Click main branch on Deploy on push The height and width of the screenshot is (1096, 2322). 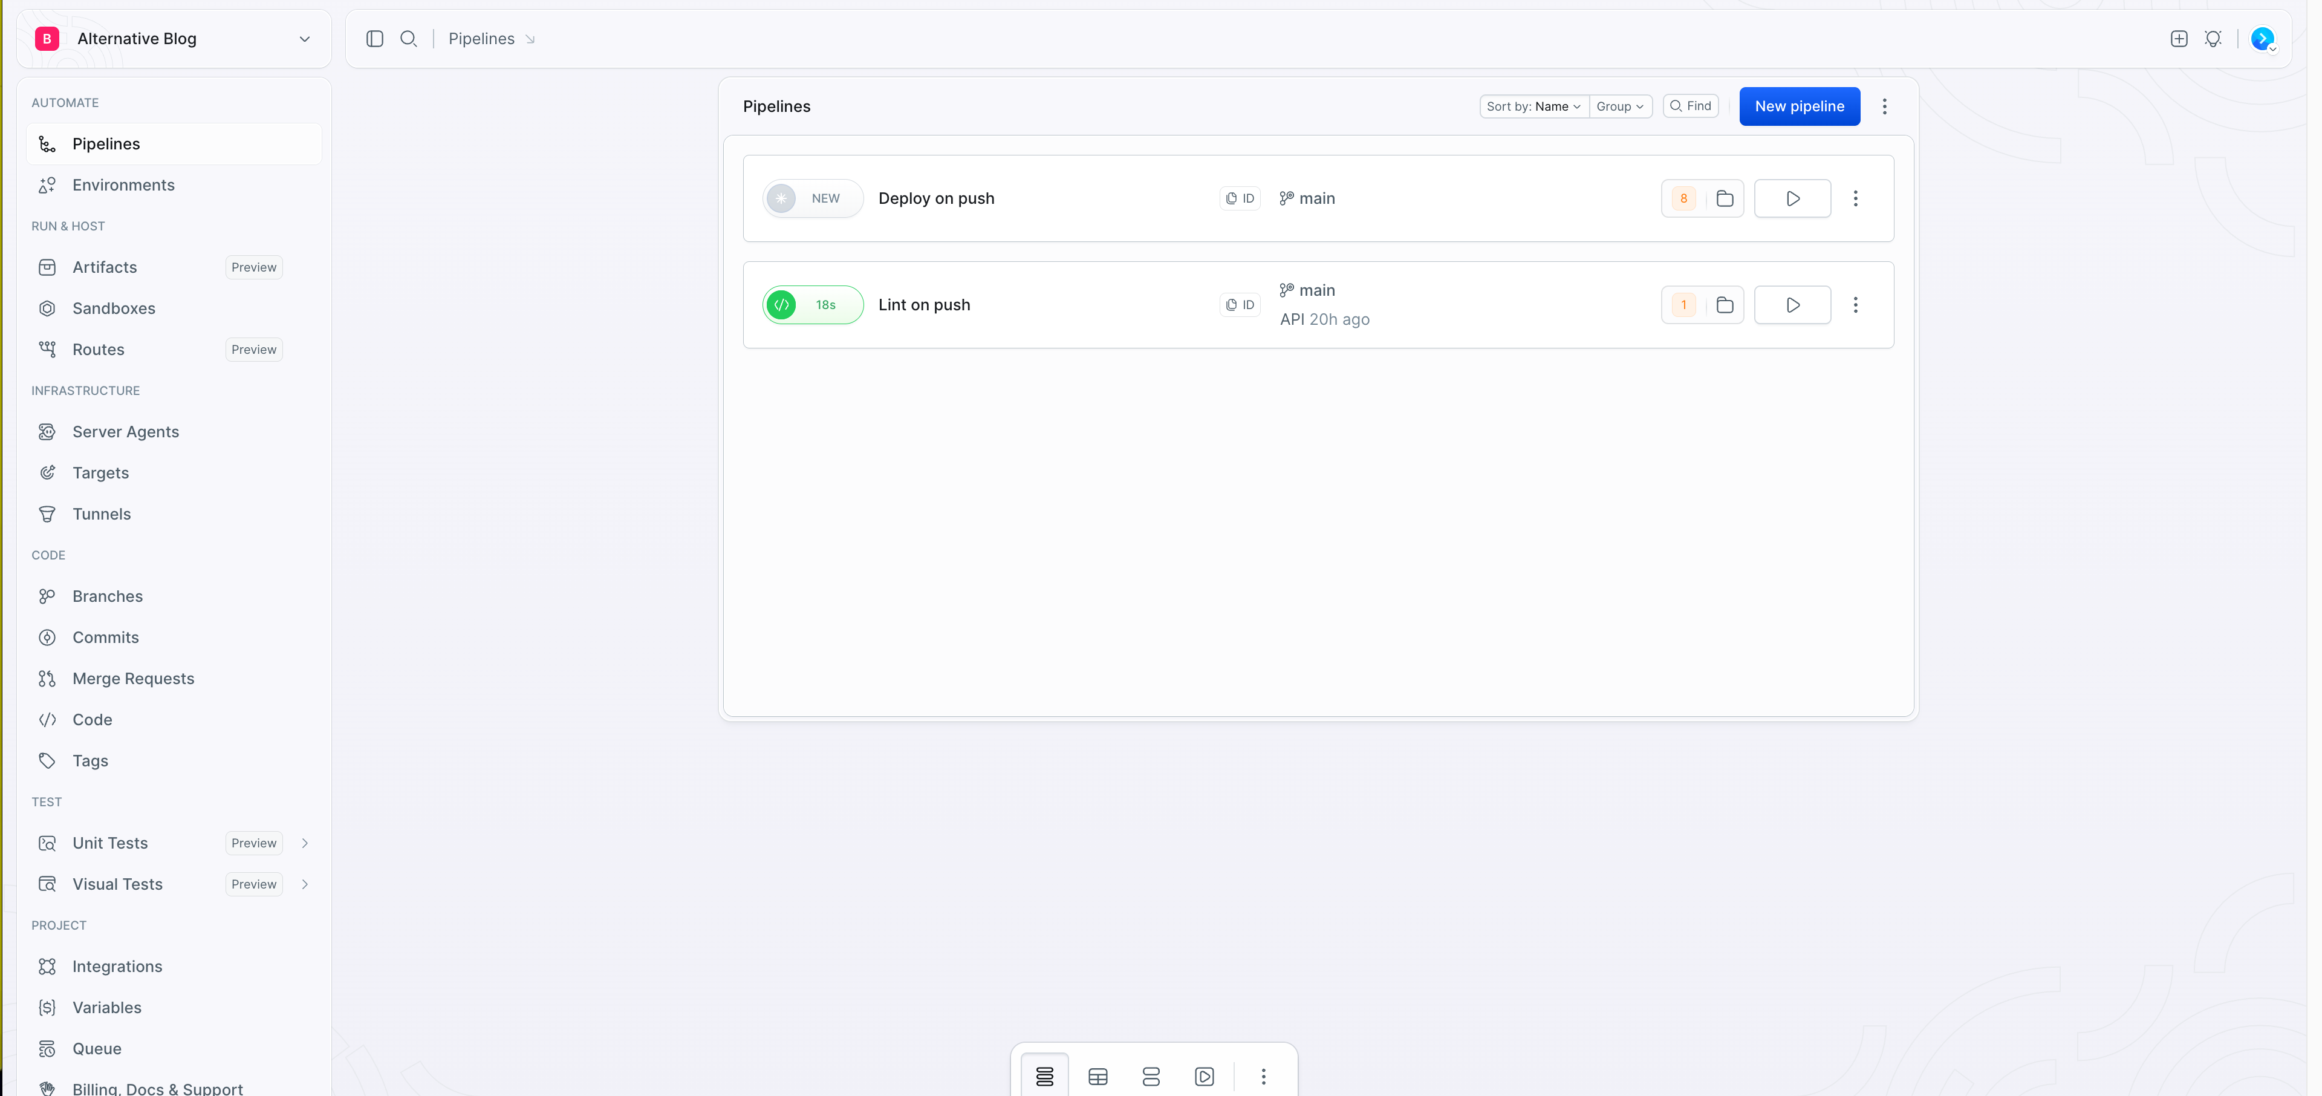tap(1307, 198)
